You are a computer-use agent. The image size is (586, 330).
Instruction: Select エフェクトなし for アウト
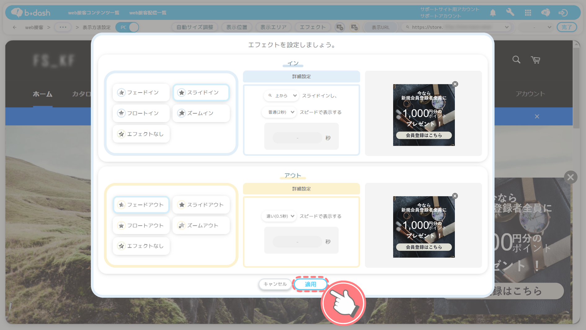click(141, 246)
